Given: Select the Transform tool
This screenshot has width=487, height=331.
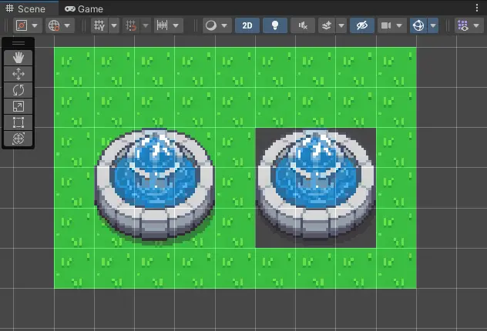Looking at the screenshot, I should pyautogui.click(x=18, y=139).
